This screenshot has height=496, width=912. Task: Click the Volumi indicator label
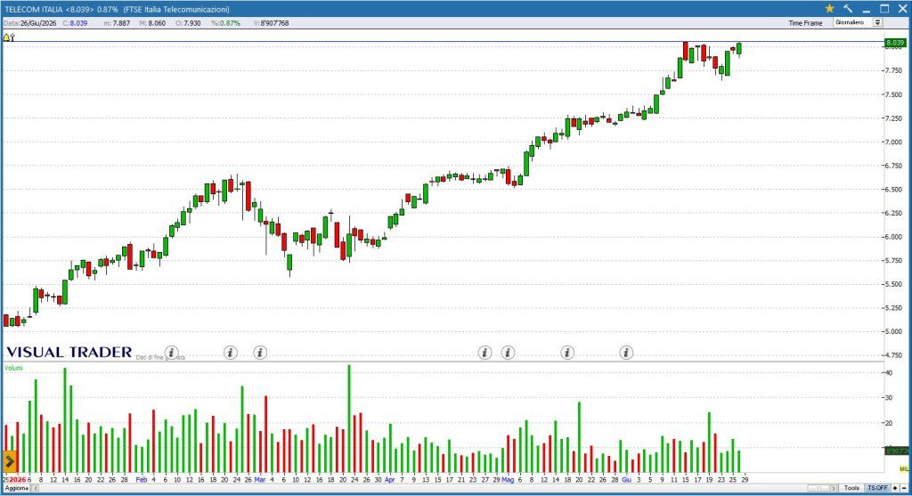(x=13, y=368)
